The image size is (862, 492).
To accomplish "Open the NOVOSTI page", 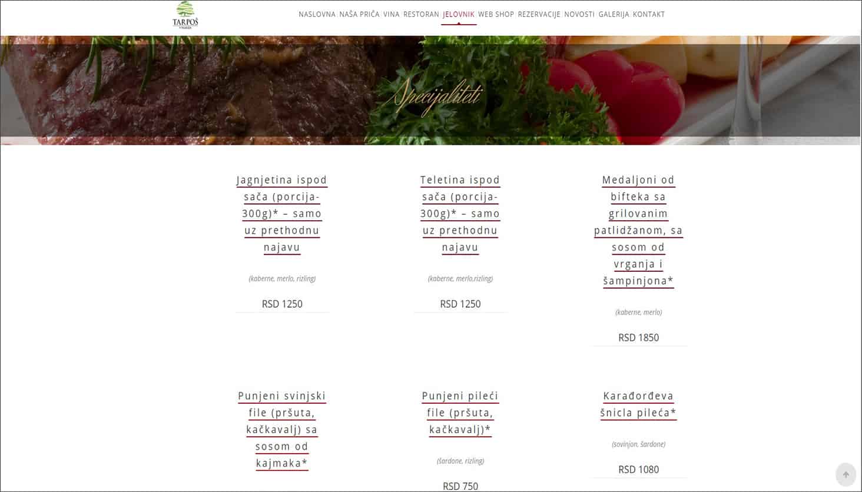I will (579, 14).
